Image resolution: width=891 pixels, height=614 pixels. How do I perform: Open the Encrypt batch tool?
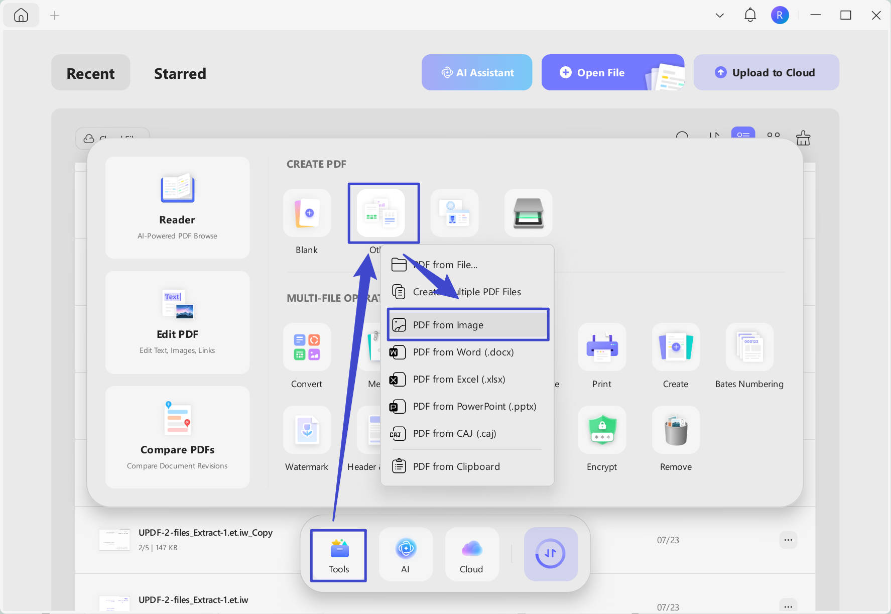(x=602, y=430)
